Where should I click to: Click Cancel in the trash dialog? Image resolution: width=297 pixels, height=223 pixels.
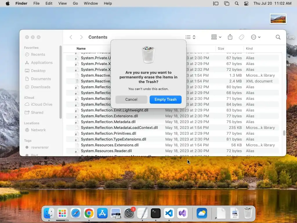click(x=131, y=99)
